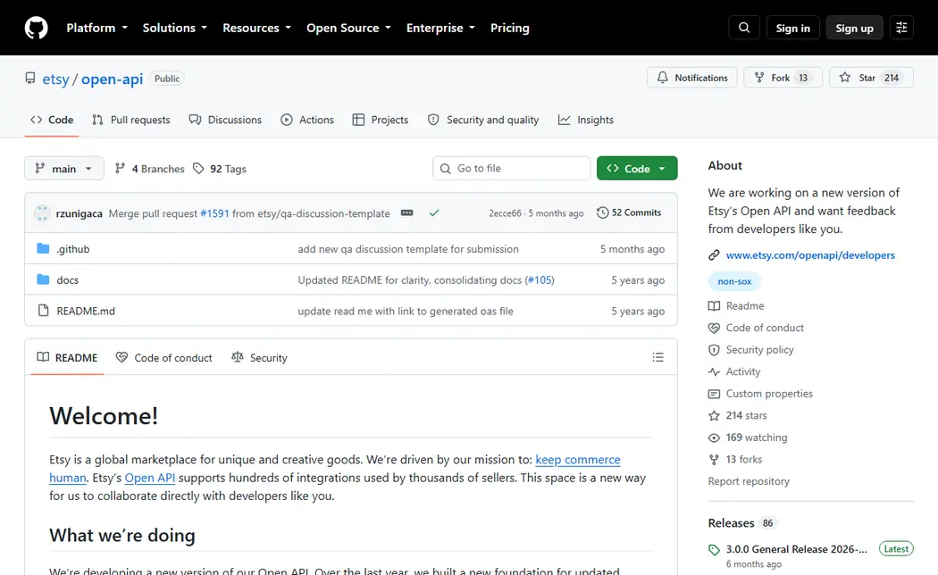Open the green Code dropdown button
The height and width of the screenshot is (575, 938).
(x=637, y=169)
